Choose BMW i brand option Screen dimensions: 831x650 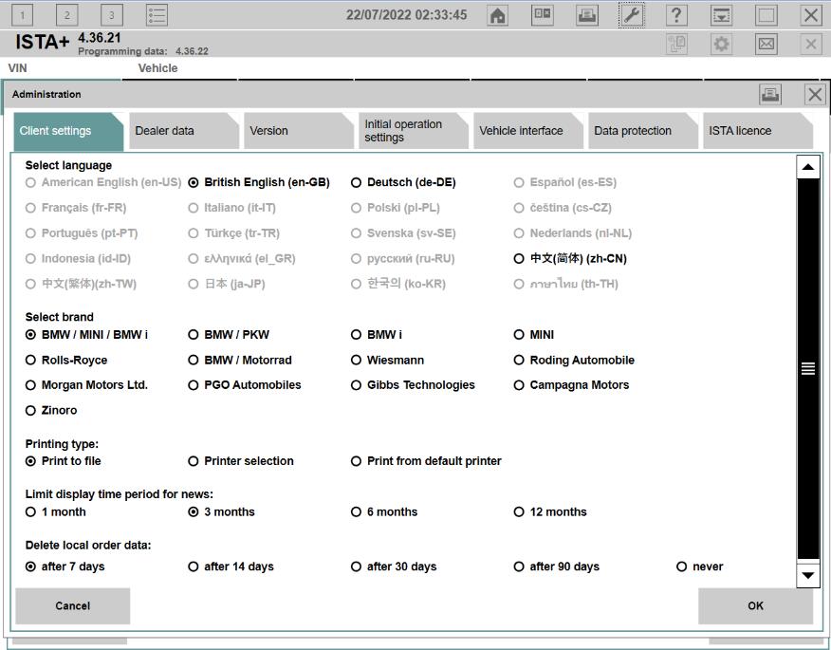377,335
